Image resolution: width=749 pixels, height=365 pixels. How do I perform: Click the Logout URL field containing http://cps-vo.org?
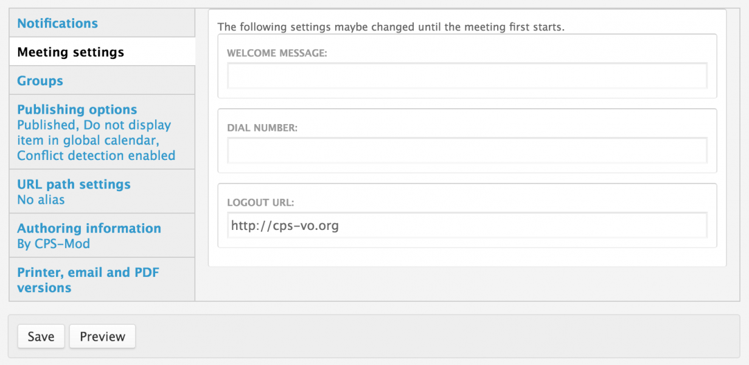(x=467, y=226)
